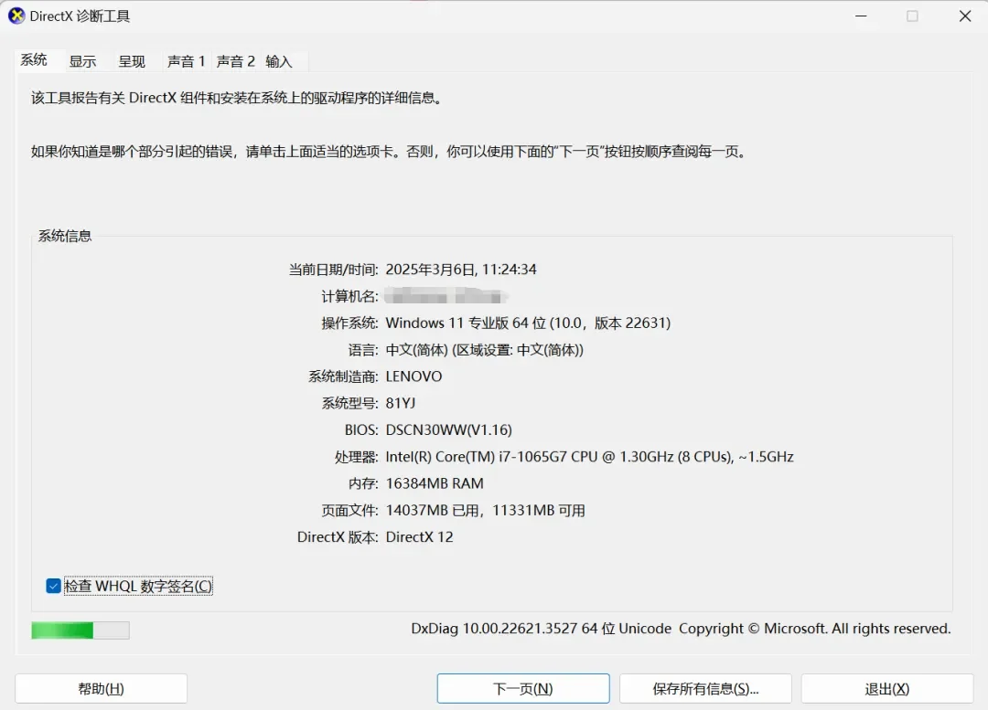Click the 当前日期/时间 label
Screen dimensions: 988x710
point(333,270)
